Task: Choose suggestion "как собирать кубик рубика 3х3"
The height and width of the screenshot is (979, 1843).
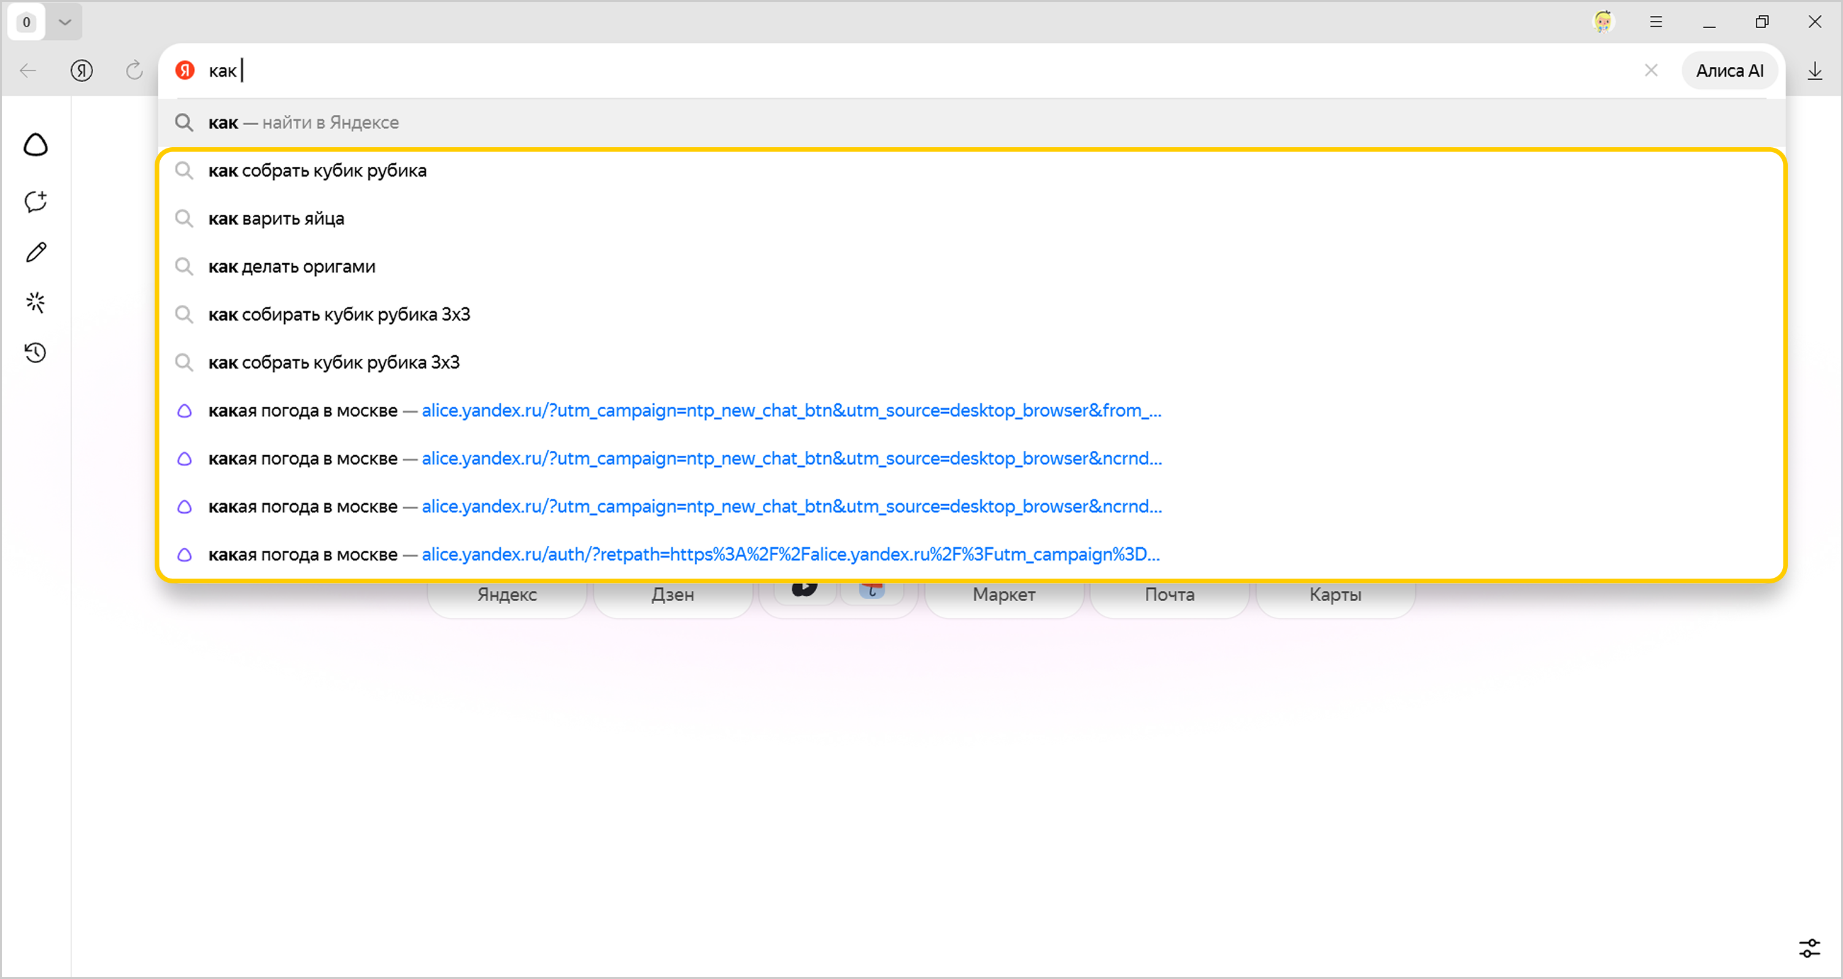Action: tap(972, 315)
